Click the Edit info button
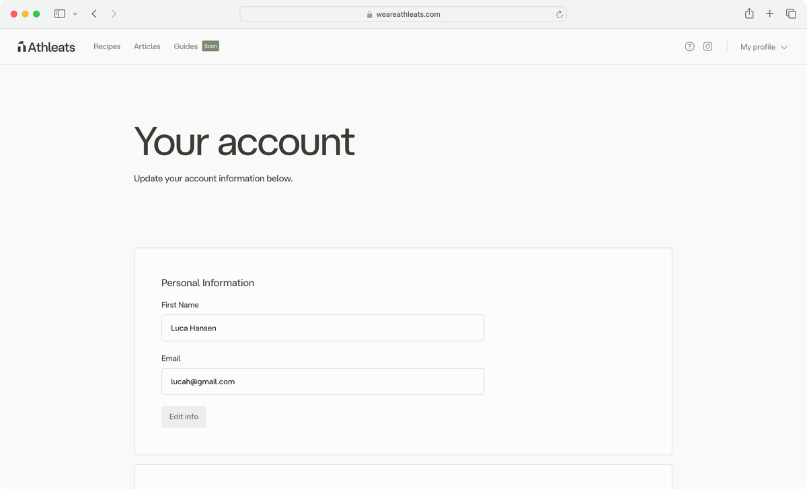Screen dimensions: 807x489 184,416
